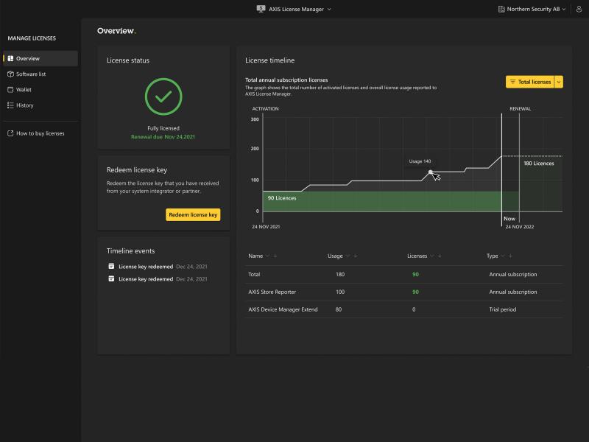This screenshot has width=589, height=442.
Task: Expand the AXIS License Manager app dropdown
Action: 329,9
